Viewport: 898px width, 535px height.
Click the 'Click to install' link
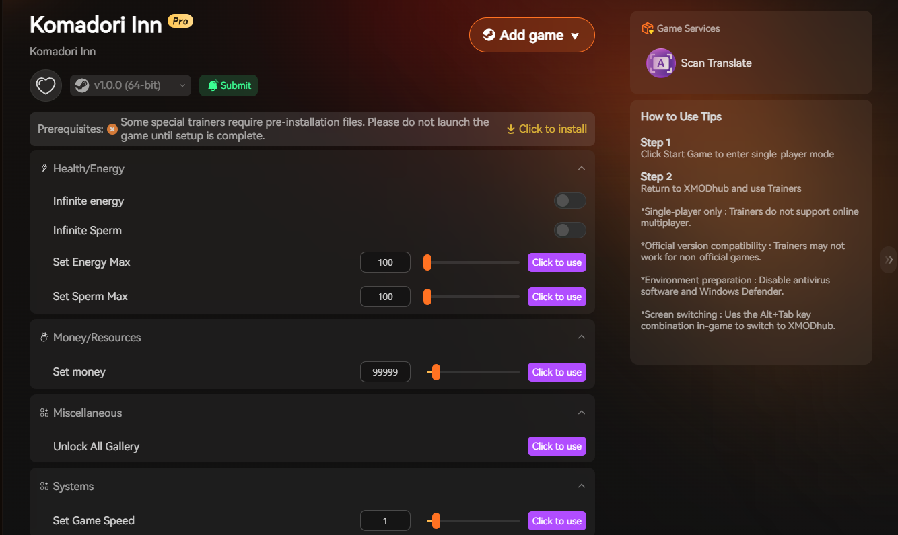[x=547, y=129]
